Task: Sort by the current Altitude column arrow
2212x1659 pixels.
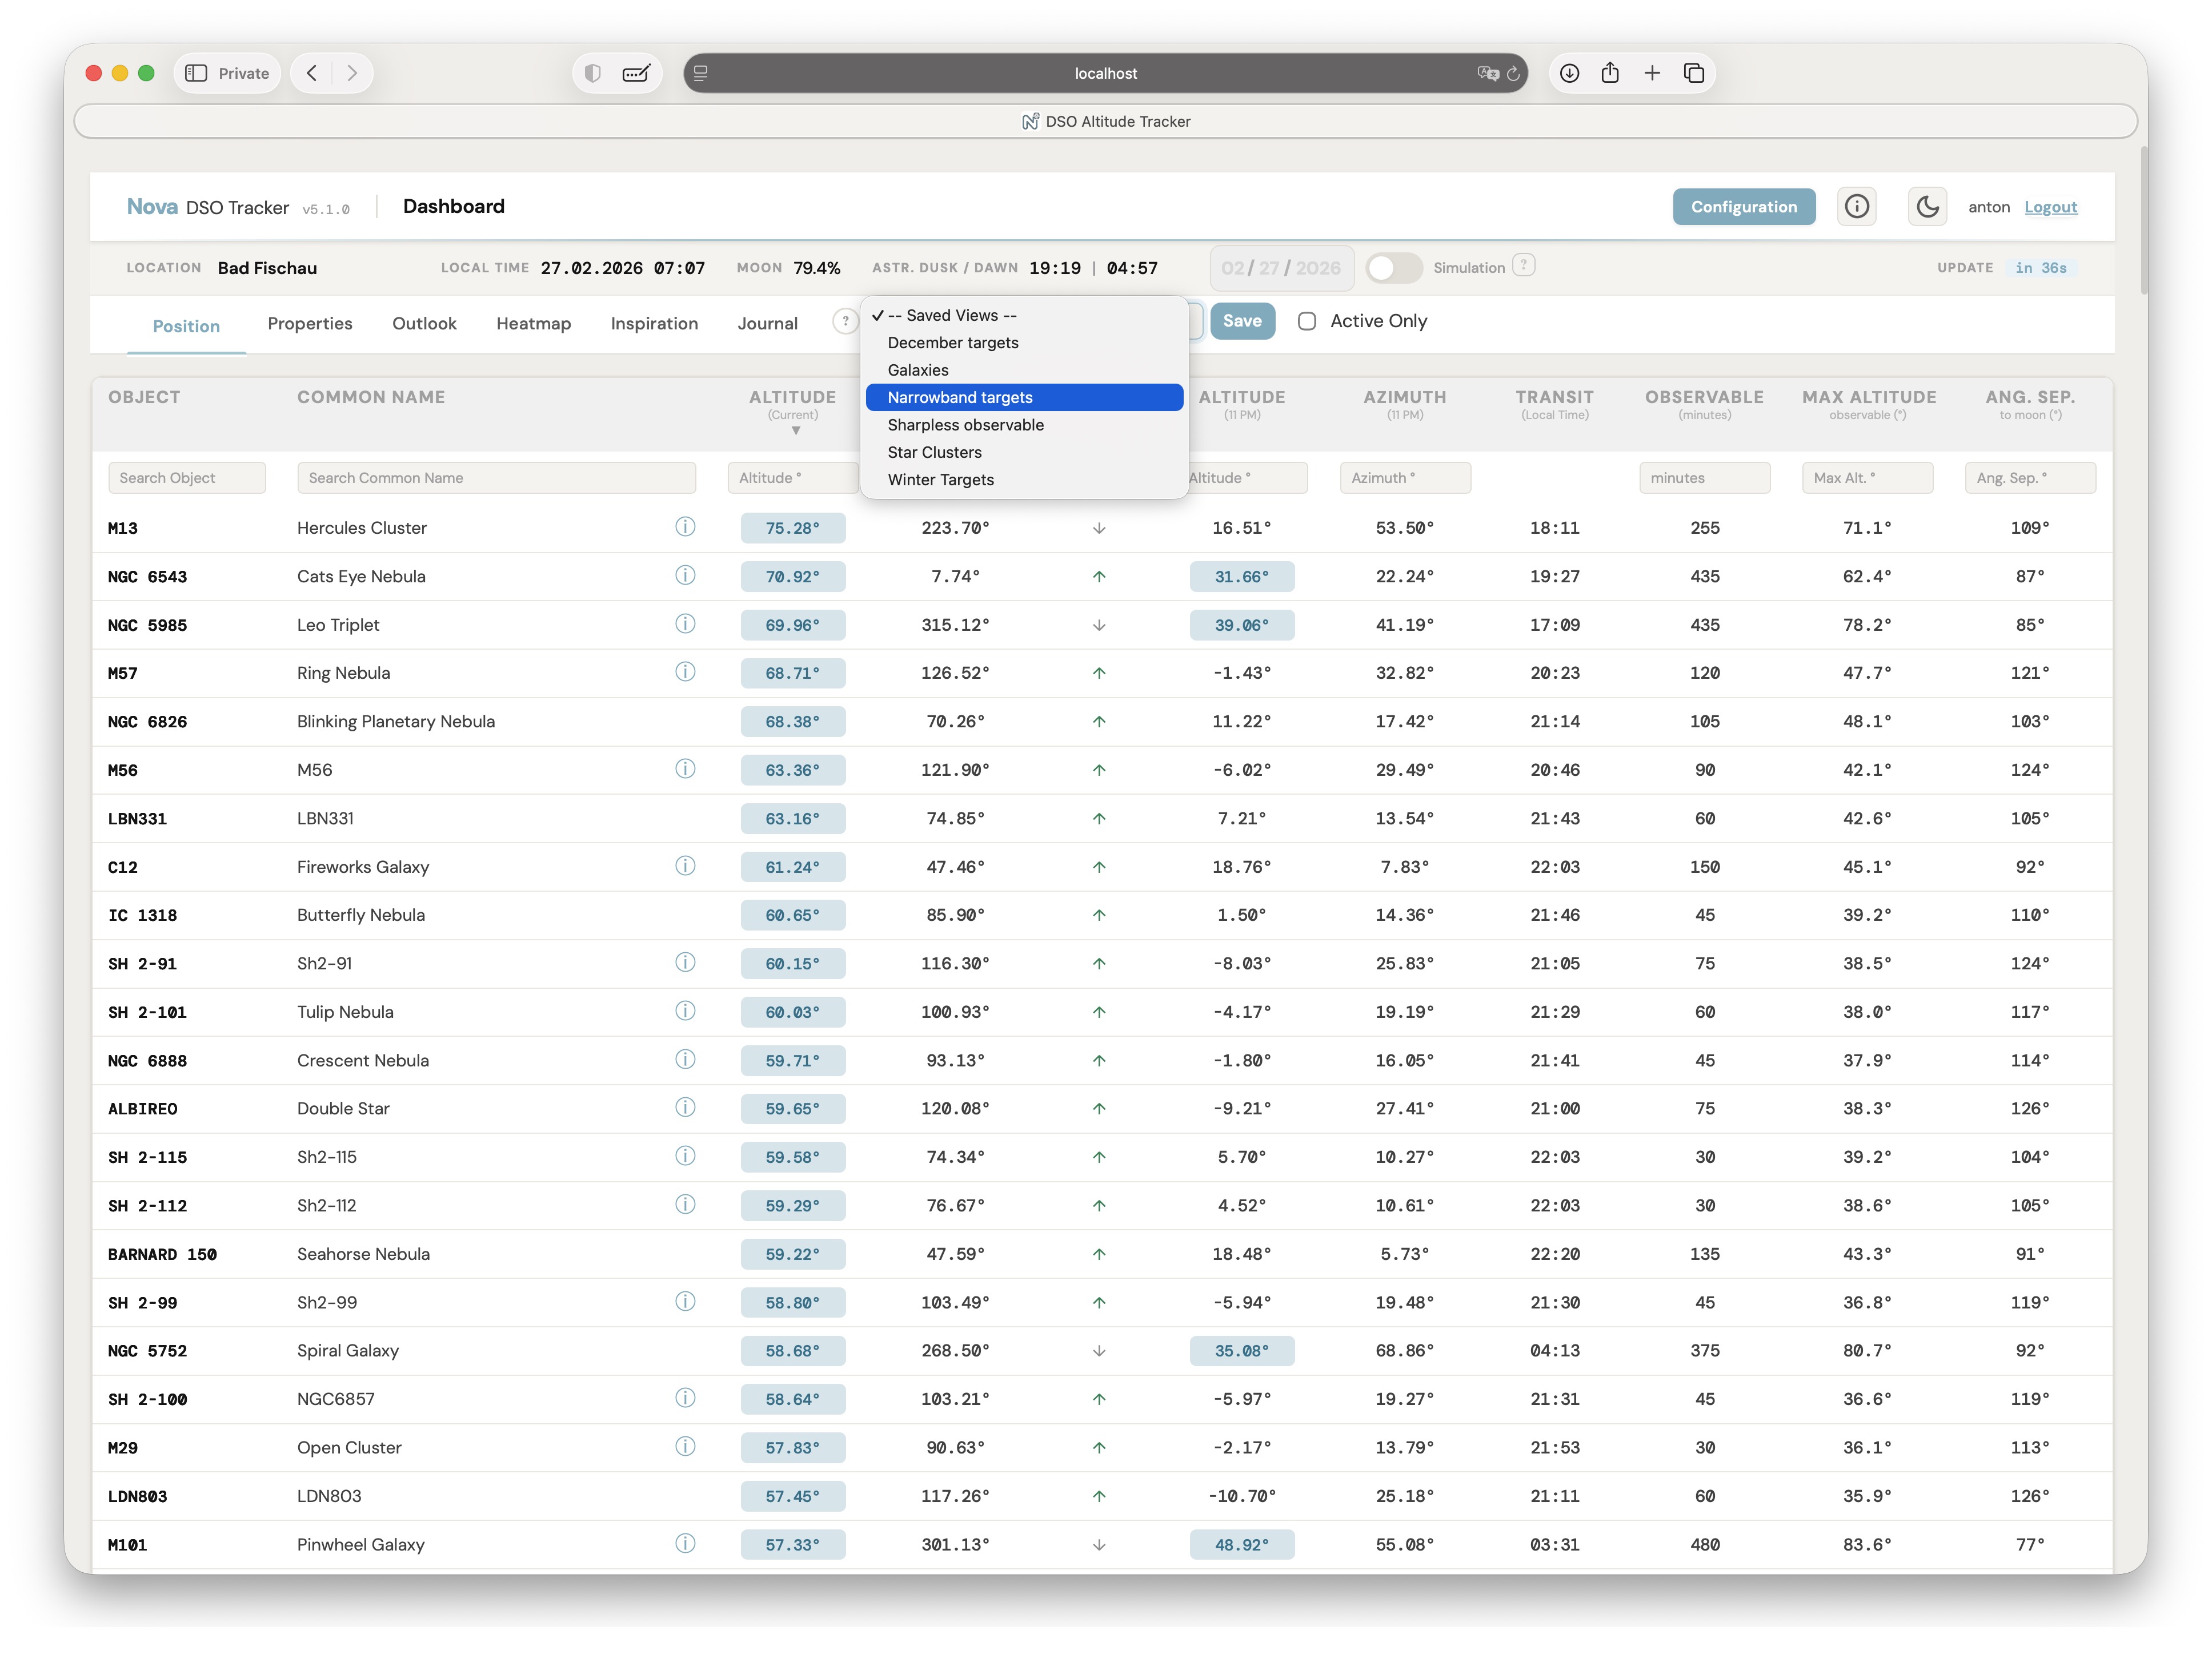Action: point(796,431)
